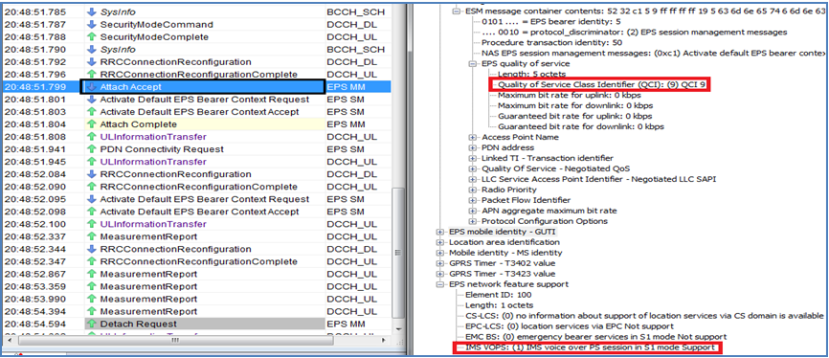Click the uplink arrow icon beside PDN Connectivity Request

(x=92, y=149)
